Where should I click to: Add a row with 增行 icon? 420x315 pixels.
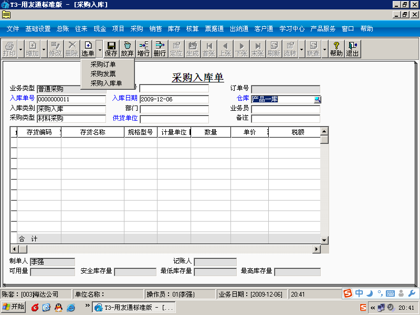pos(143,49)
